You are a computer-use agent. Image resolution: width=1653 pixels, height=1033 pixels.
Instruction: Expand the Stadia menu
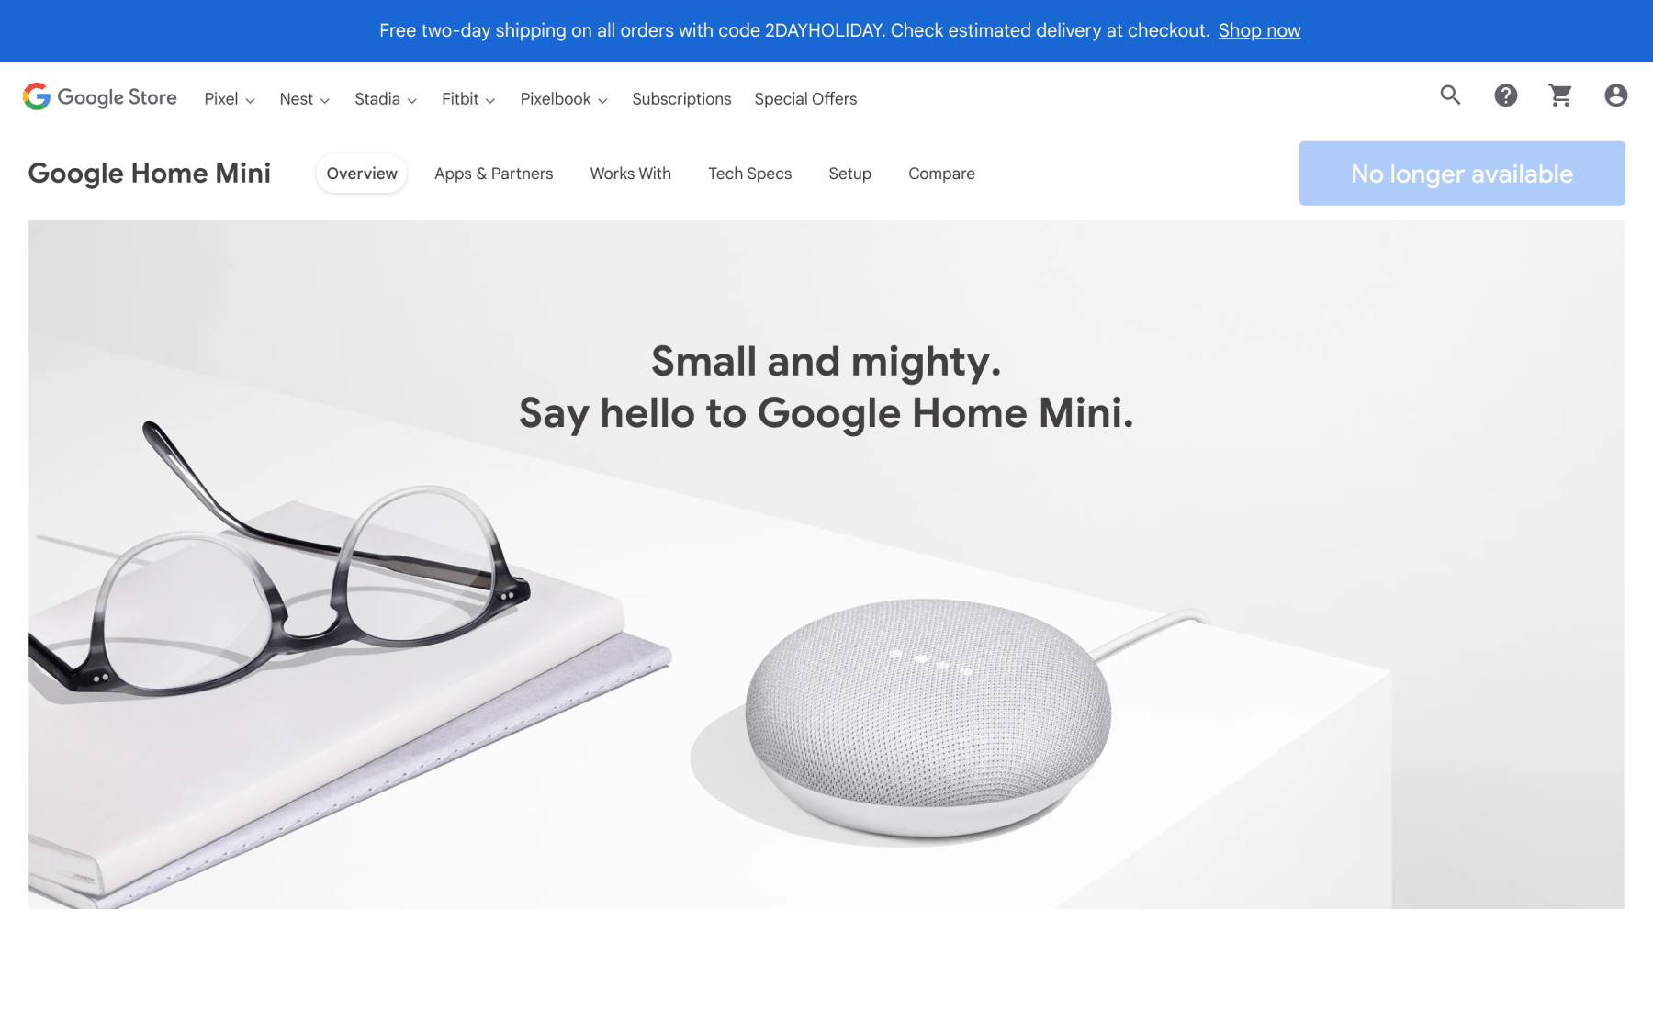pyautogui.click(x=386, y=99)
